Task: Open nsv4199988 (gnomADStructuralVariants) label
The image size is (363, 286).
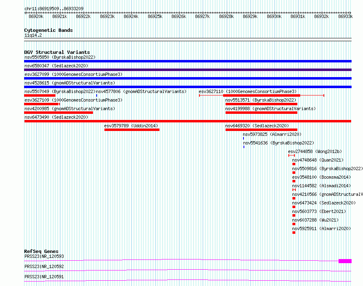Action: [270, 109]
